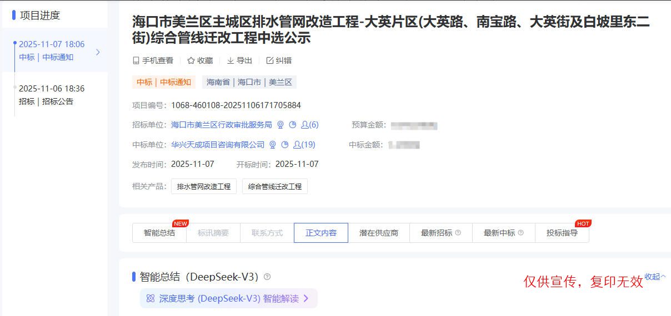Viewport: 671px width, 316px height.
Task: Click the 收藏 star icon
Action: pyautogui.click(x=191, y=60)
